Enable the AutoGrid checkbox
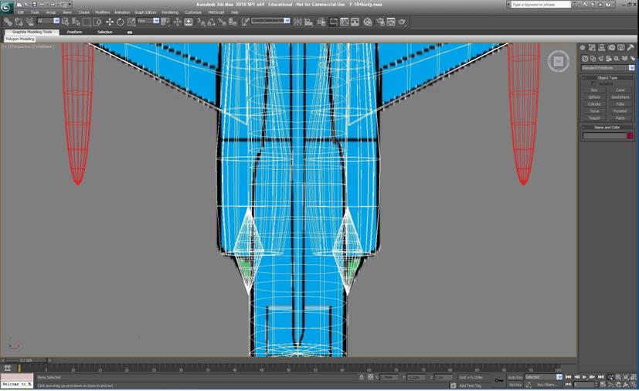 point(593,83)
